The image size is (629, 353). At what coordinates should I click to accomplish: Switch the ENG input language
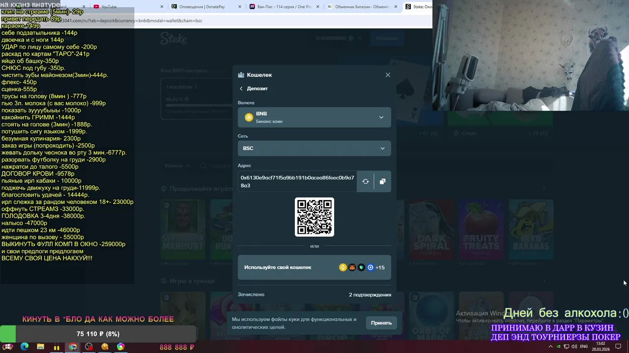coord(584,347)
